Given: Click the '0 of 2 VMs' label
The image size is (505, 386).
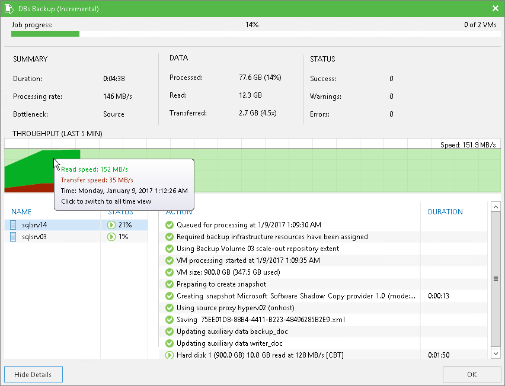Looking at the screenshot, I should pyautogui.click(x=480, y=25).
